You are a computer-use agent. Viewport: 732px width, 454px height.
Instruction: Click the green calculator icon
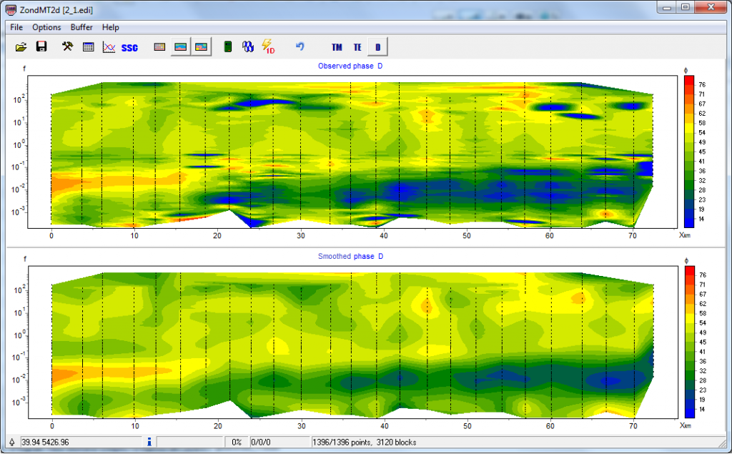[x=228, y=47]
